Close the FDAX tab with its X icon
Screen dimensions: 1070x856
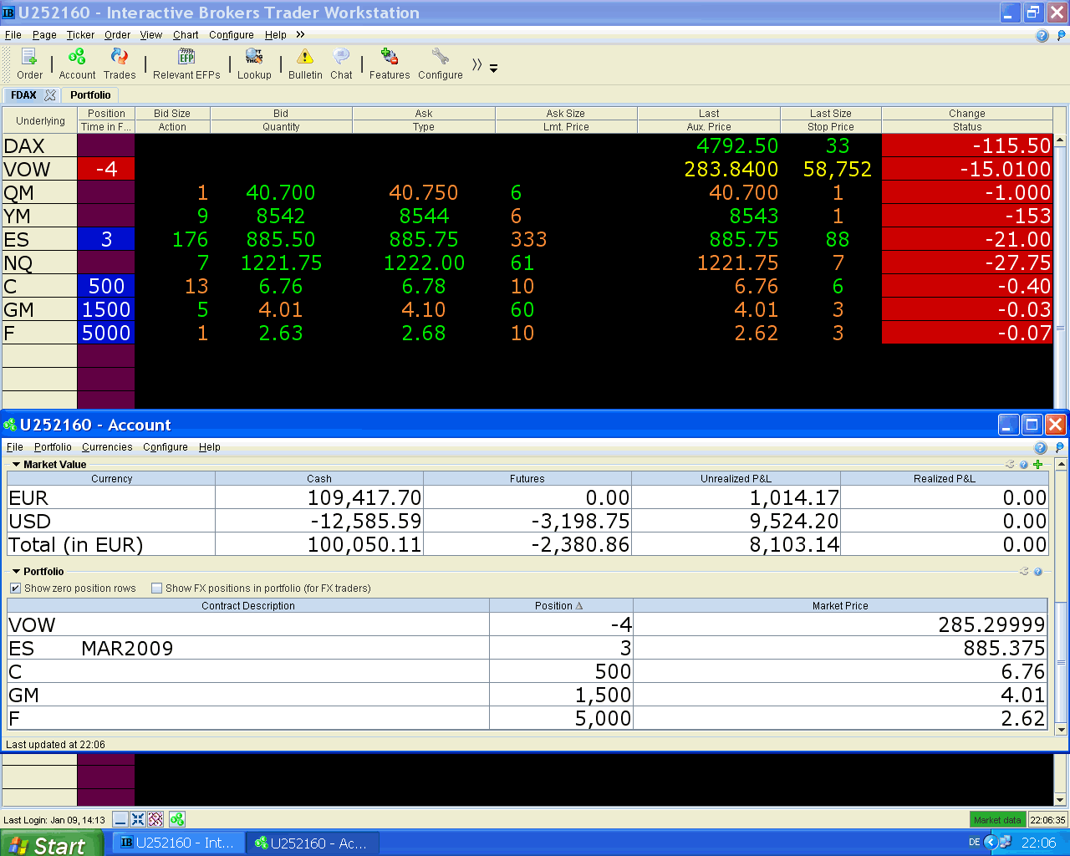tap(50, 95)
